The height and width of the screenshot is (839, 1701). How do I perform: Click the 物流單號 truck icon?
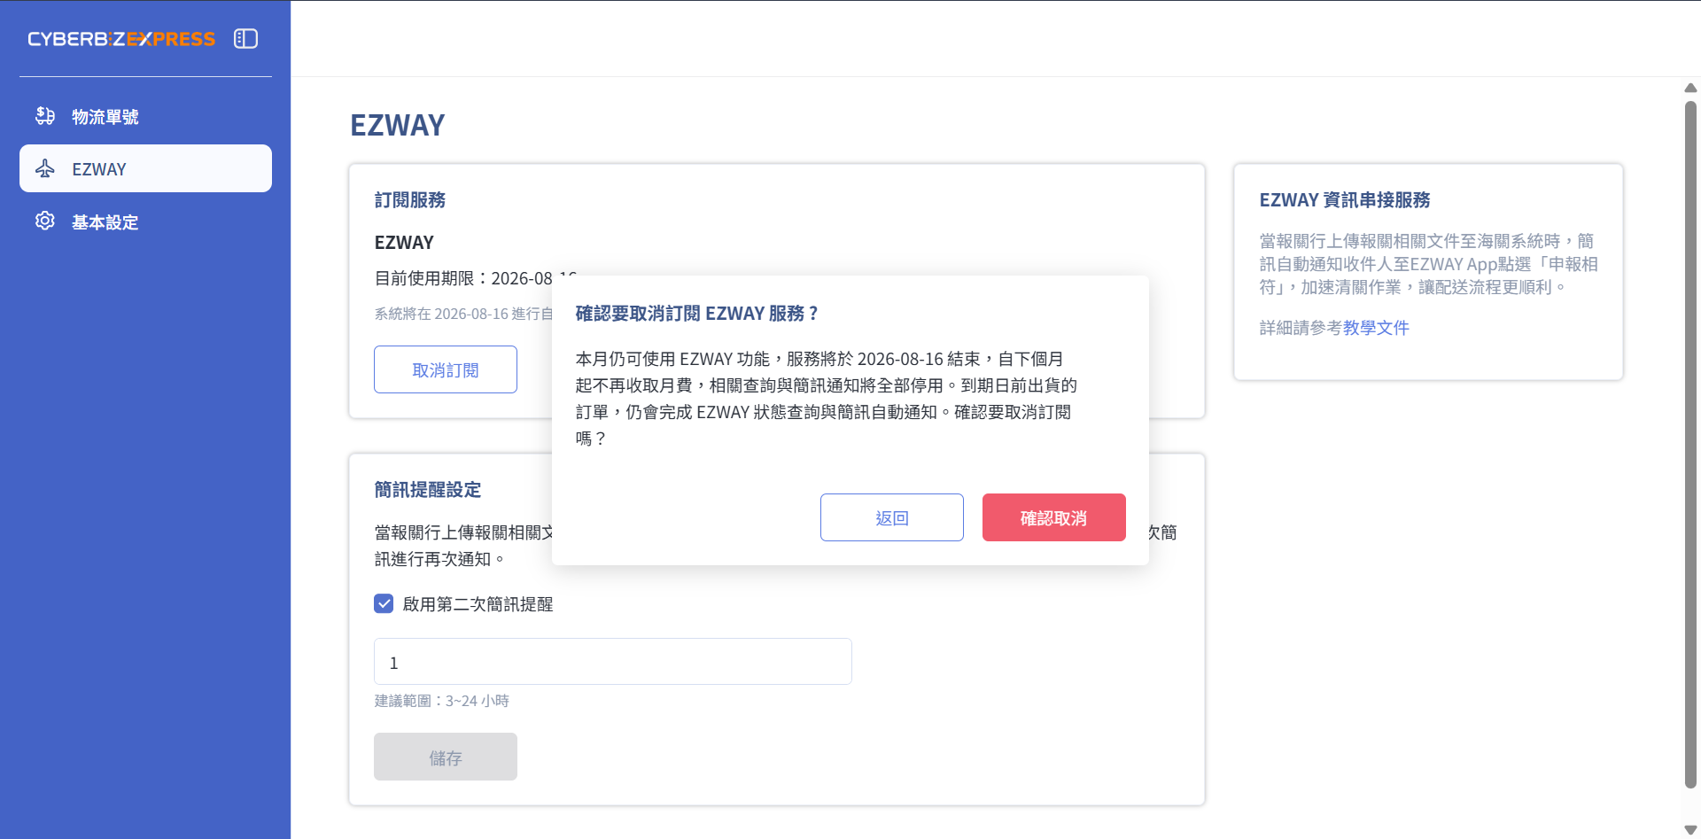[x=45, y=116]
